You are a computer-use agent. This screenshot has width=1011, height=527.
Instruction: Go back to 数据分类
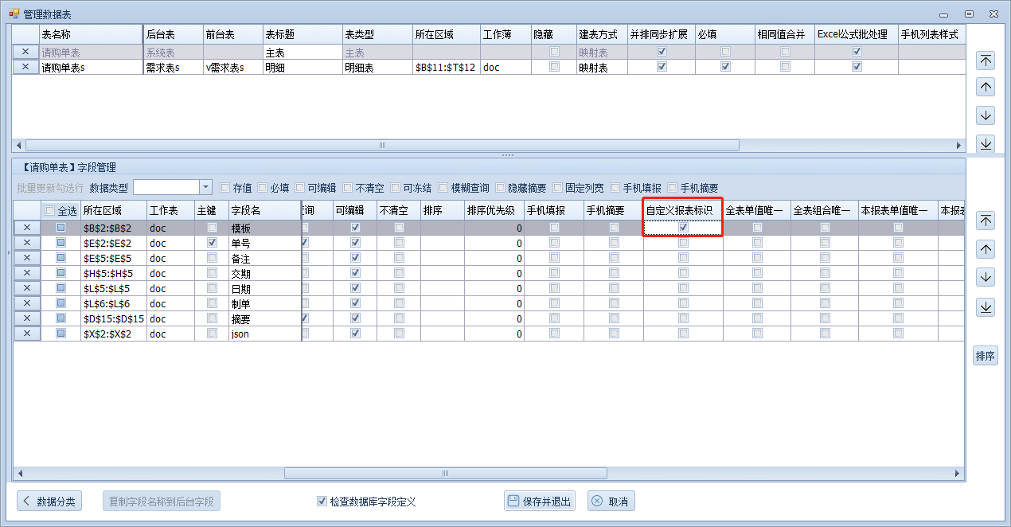(x=49, y=502)
